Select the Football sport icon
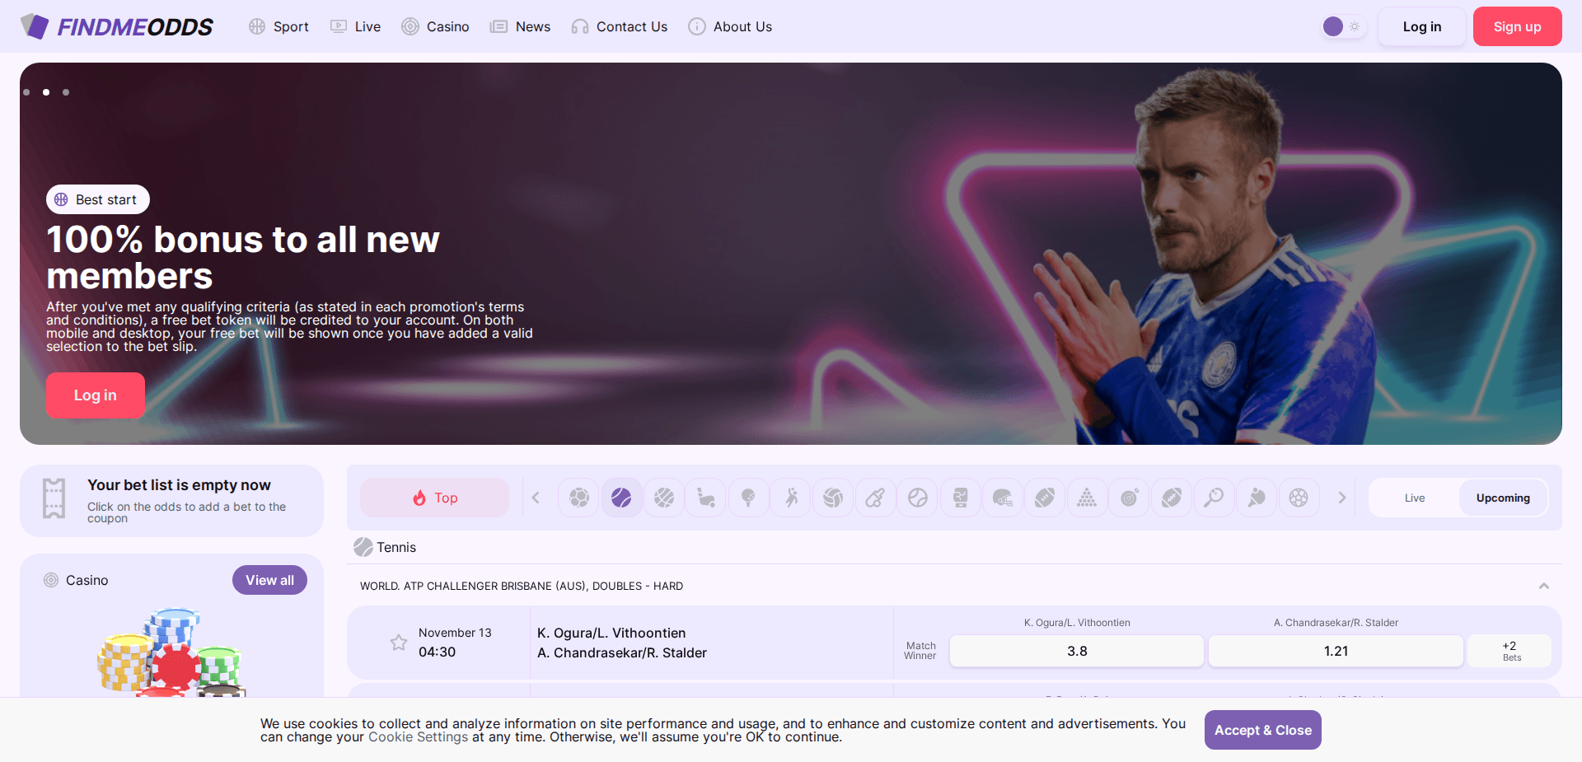 point(578,498)
